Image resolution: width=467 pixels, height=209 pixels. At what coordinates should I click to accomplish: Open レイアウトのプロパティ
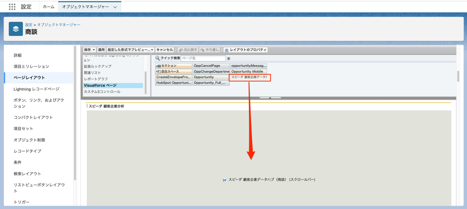pos(246,50)
